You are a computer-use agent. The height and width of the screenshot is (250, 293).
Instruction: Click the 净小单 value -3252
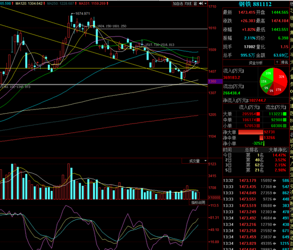(x=258, y=144)
